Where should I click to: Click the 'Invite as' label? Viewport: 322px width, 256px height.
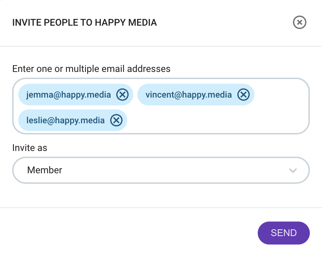[x=29, y=148]
